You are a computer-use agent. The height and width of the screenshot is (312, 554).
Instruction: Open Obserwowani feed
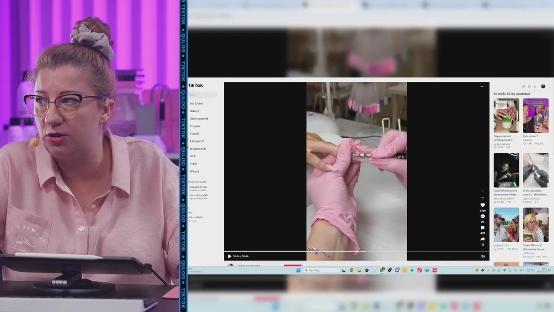pos(199,118)
